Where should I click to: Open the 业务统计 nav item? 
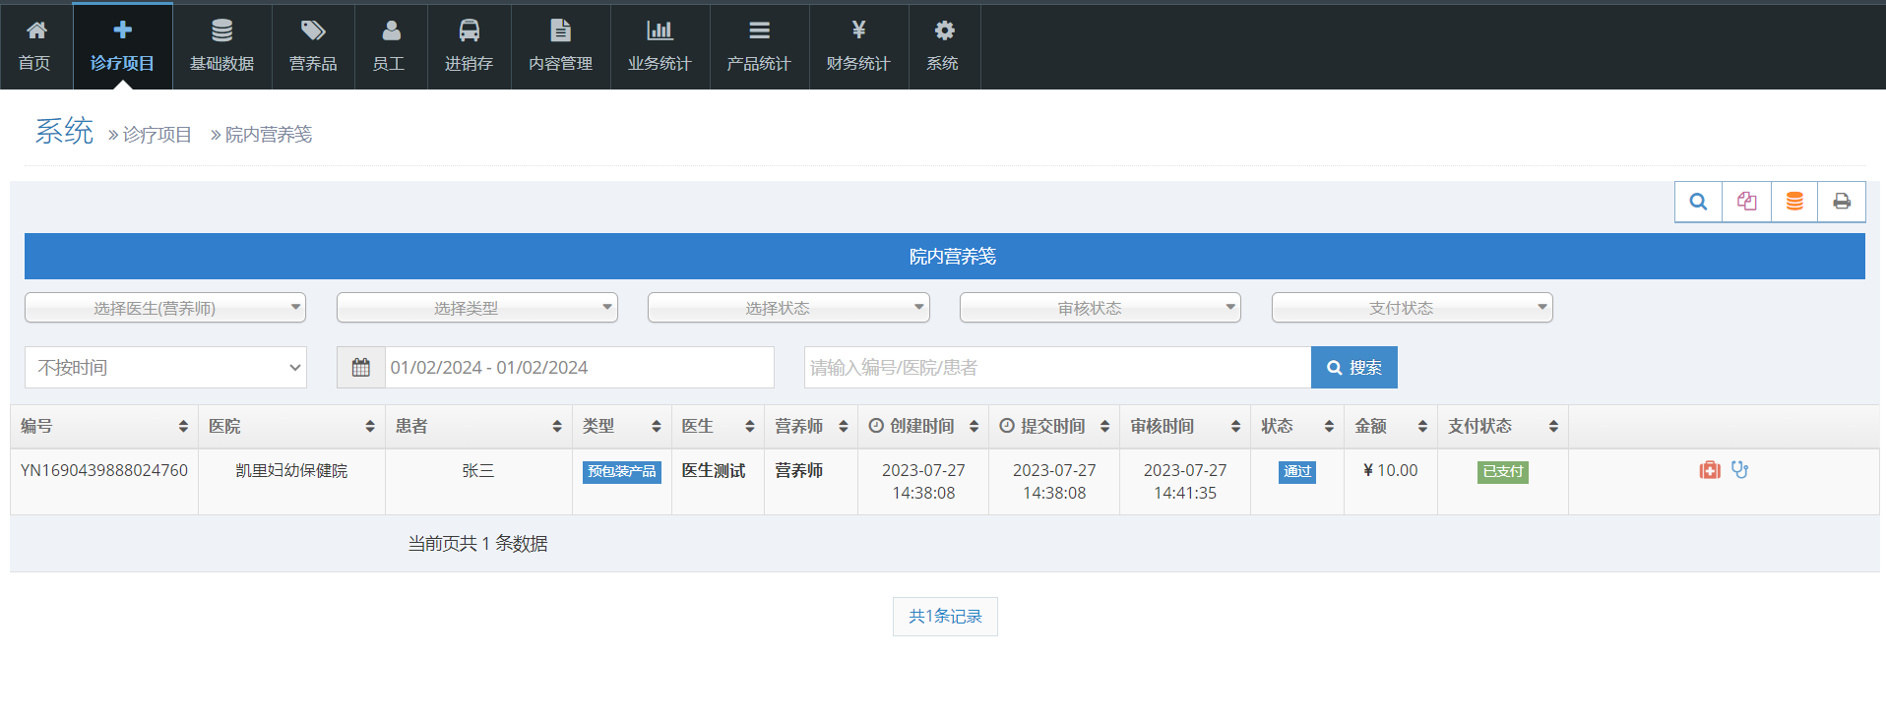[x=660, y=46]
